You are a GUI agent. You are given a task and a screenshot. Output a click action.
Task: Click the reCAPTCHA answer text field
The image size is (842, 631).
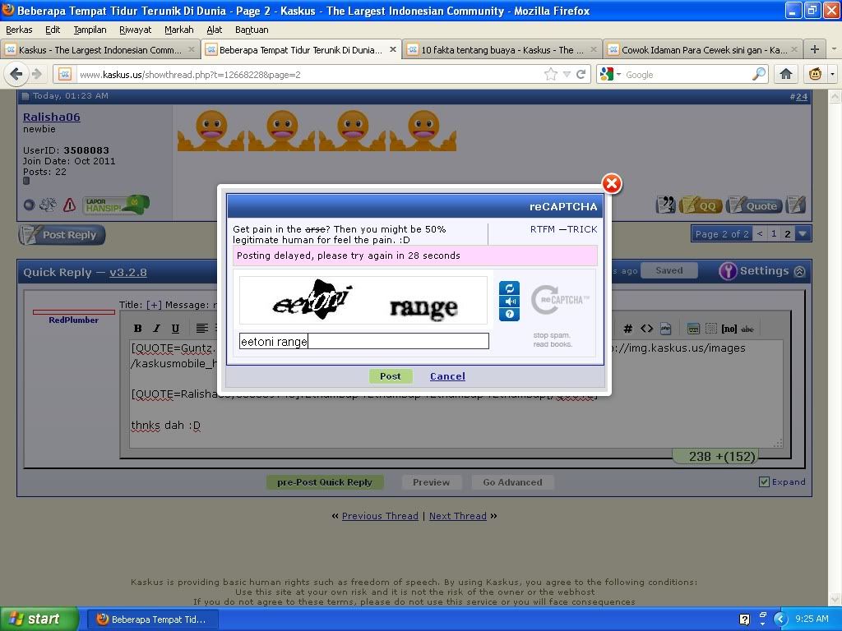(x=364, y=341)
